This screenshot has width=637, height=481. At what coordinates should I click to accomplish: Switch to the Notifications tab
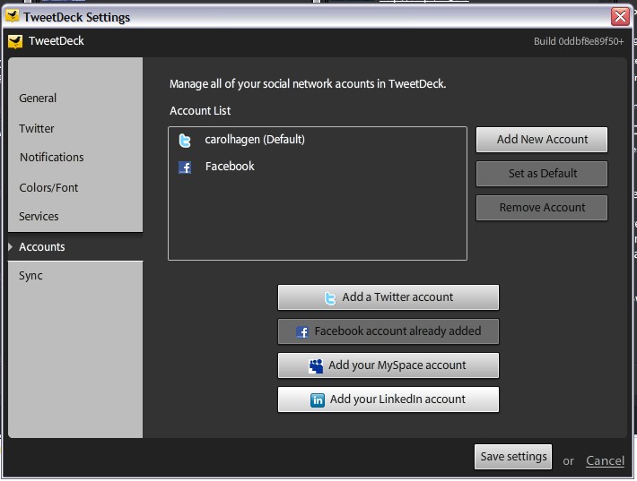(x=52, y=158)
